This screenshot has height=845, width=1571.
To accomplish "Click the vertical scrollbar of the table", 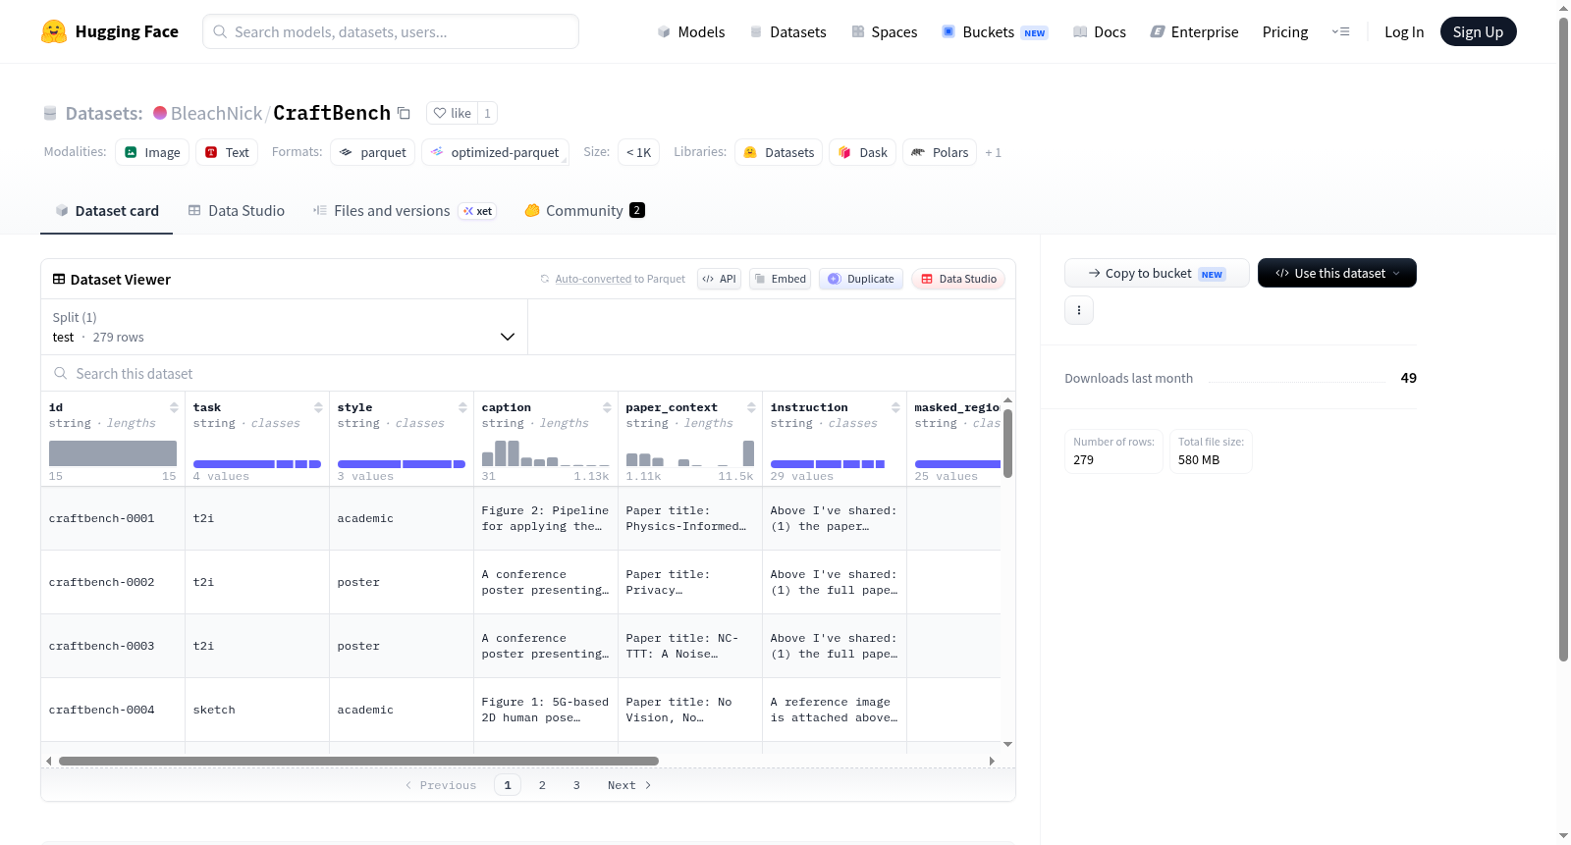I will click(1007, 443).
